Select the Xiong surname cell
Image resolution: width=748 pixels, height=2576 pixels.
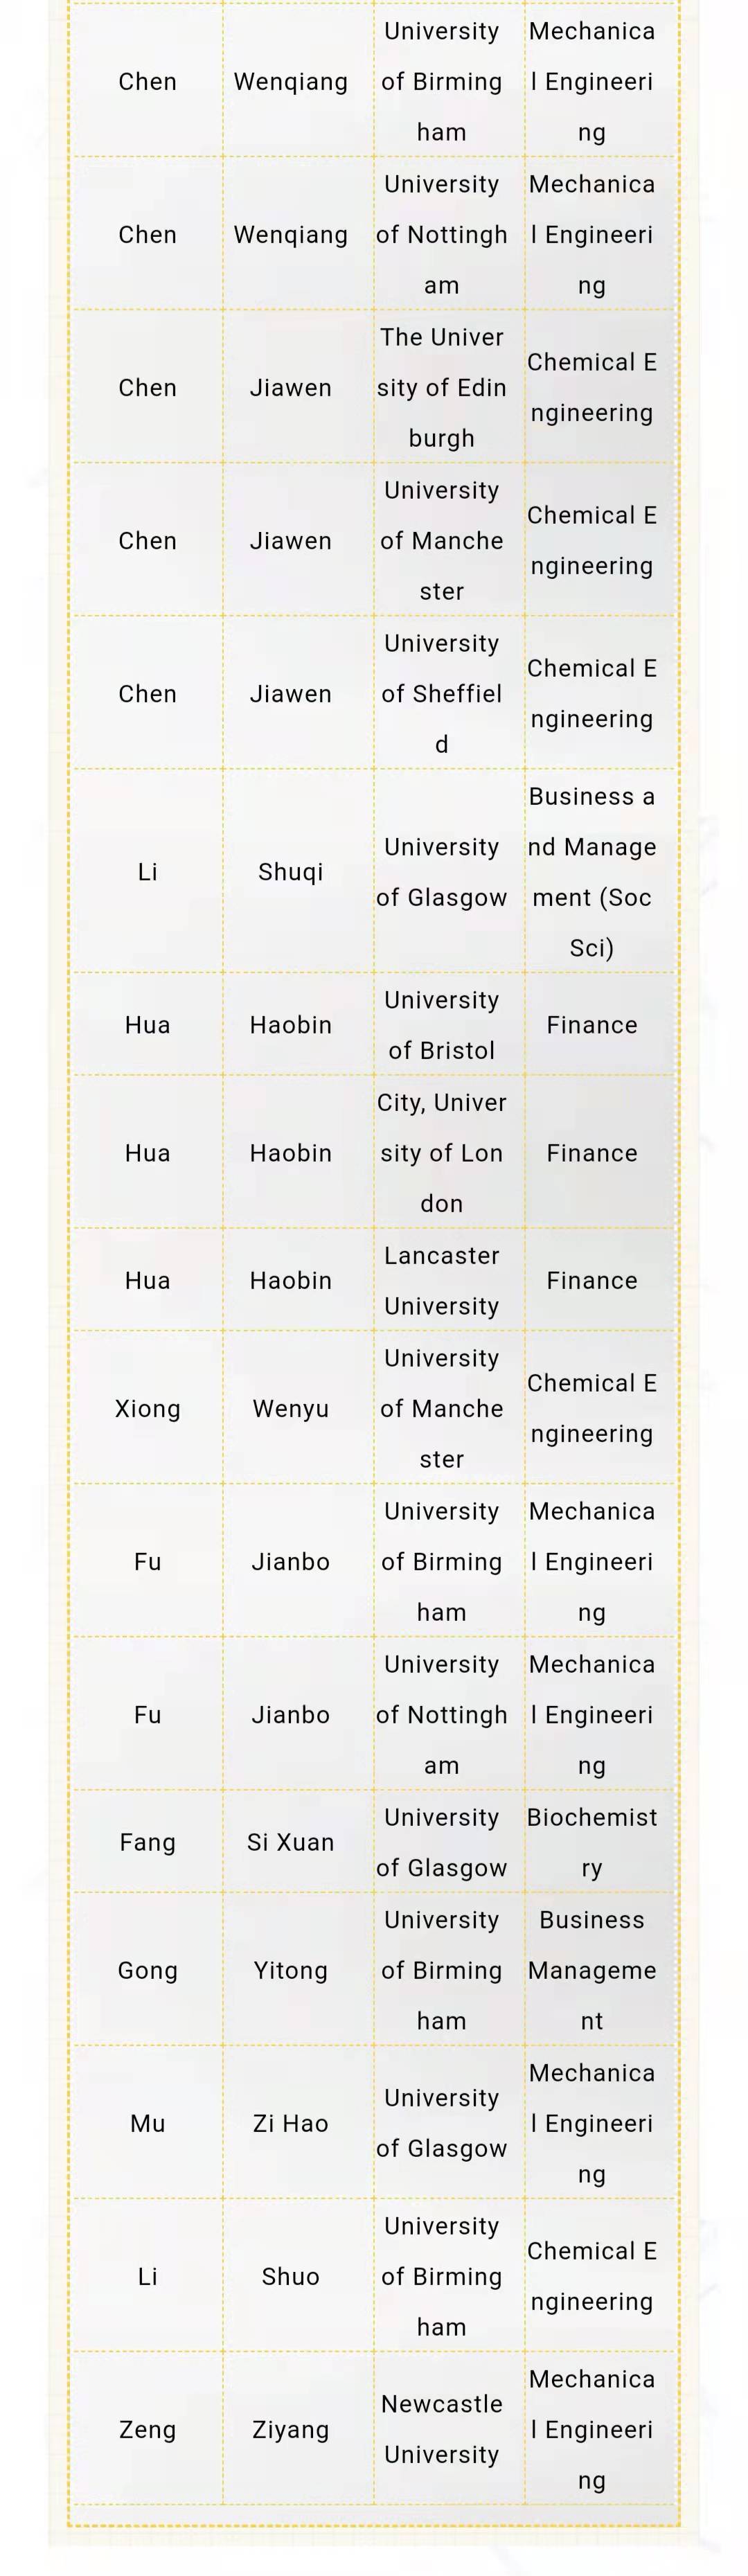(x=147, y=1408)
